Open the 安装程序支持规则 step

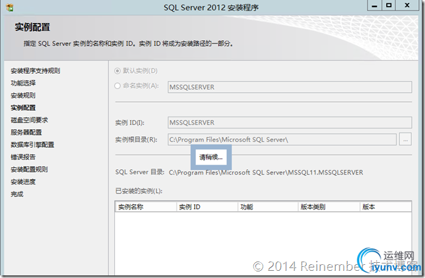click(35, 71)
